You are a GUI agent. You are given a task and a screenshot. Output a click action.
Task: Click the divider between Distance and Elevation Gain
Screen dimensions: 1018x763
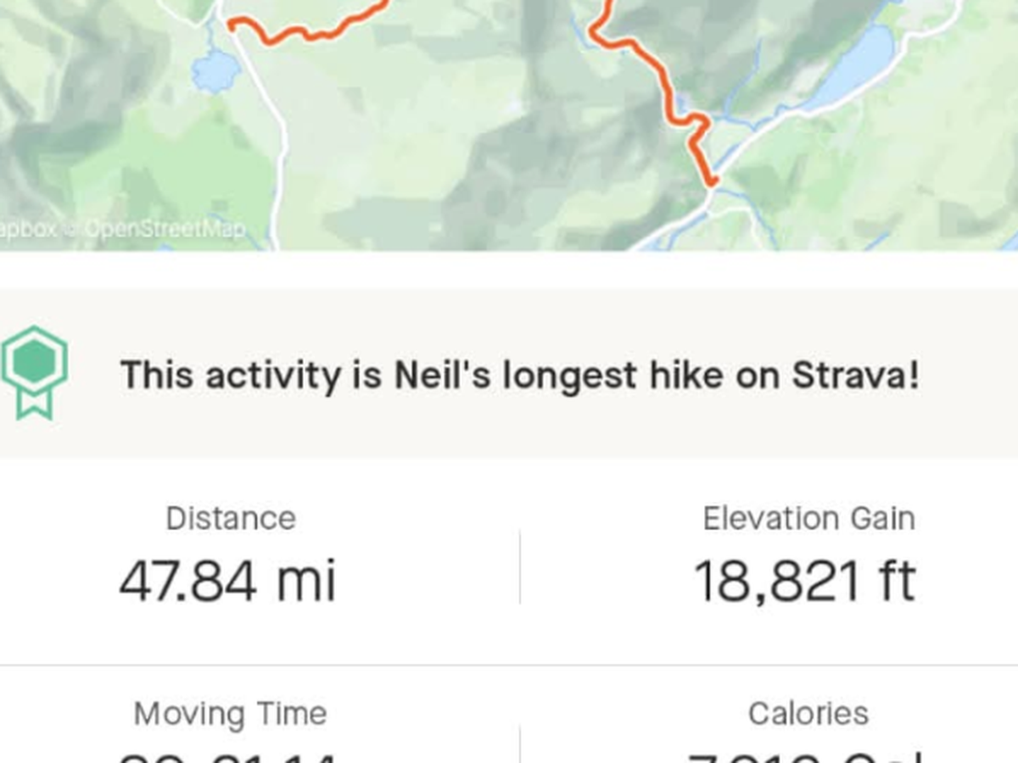coord(519,566)
